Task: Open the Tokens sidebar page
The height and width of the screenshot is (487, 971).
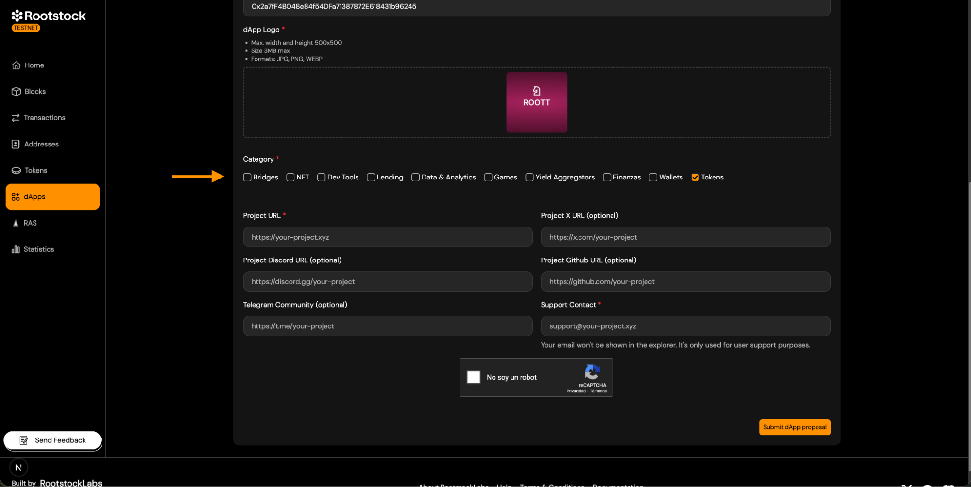Action: pyautogui.click(x=35, y=171)
